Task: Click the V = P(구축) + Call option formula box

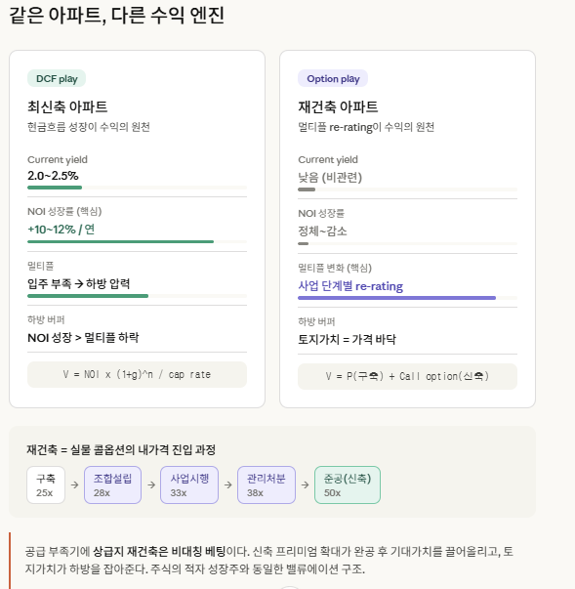Action: coord(408,376)
